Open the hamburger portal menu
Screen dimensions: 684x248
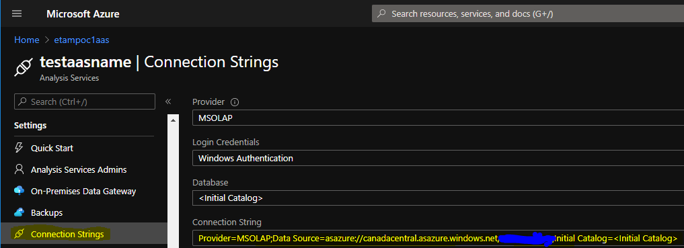(17, 13)
